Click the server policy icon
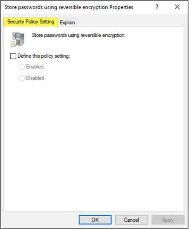Image resolution: width=189 pixels, height=229 pixels. 17,39
